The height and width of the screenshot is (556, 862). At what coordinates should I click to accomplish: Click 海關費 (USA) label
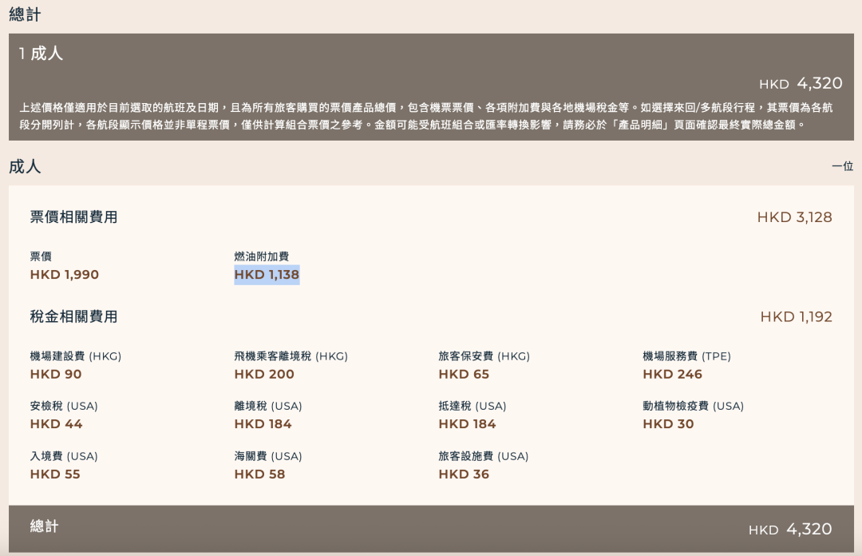pyautogui.click(x=268, y=456)
